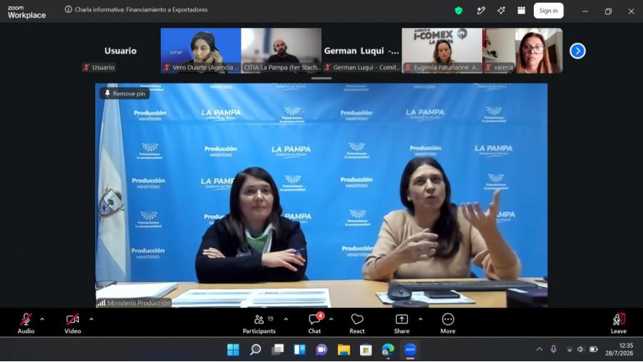Viewport: 643px width, 362px height.
Task: Click meeting title Charla informativa
Action: tap(141, 9)
